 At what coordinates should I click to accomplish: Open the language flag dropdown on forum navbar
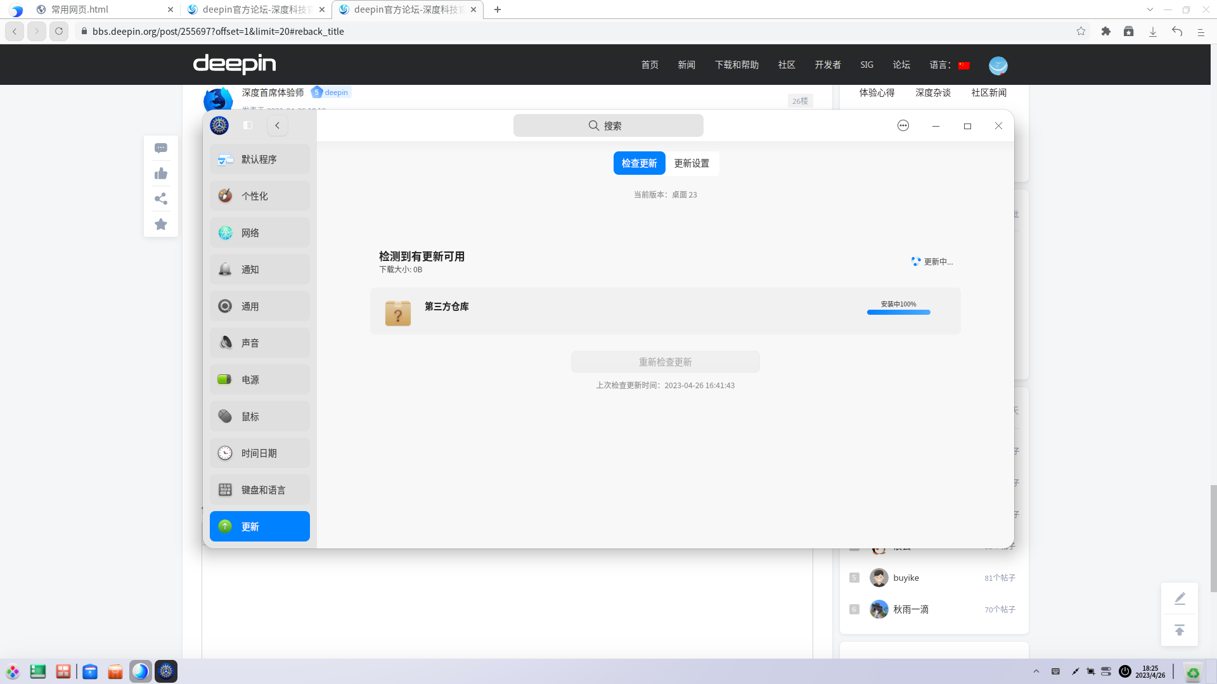pos(964,64)
